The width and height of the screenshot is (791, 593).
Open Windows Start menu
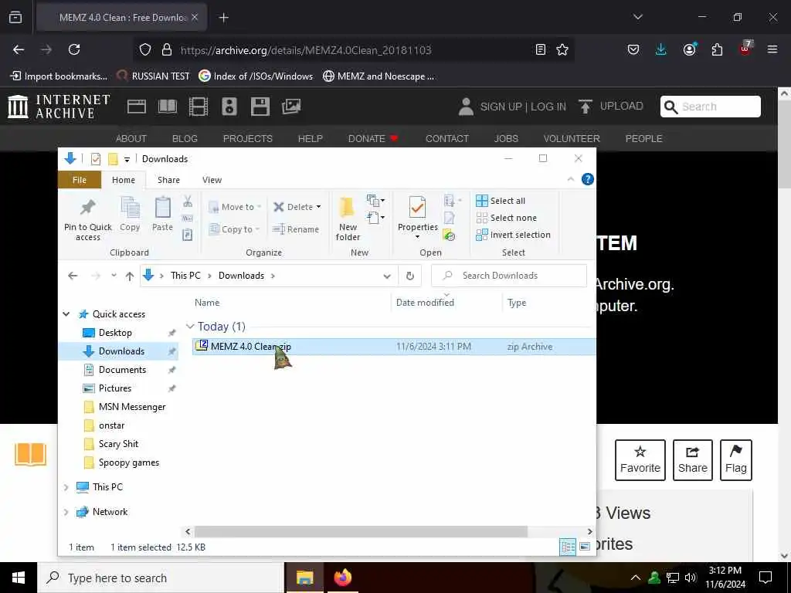pyautogui.click(x=19, y=578)
